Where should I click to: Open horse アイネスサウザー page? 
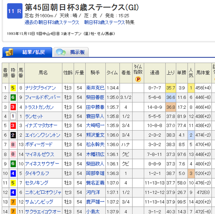(x=42, y=164)
